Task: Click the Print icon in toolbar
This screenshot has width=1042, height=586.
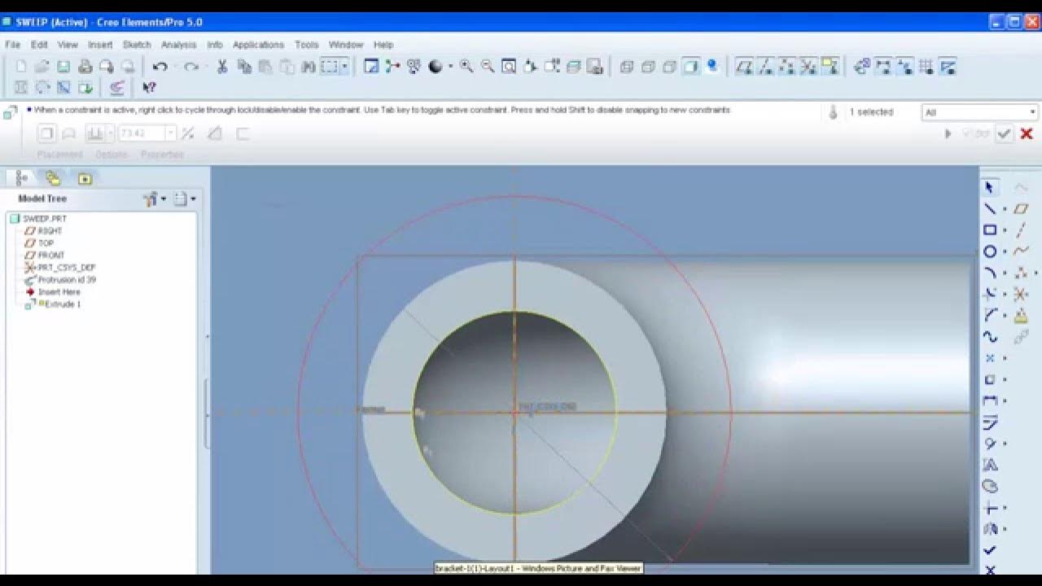Action: click(x=85, y=67)
